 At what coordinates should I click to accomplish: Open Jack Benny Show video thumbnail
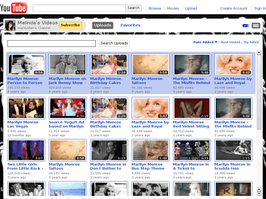pyautogui.click(x=68, y=64)
